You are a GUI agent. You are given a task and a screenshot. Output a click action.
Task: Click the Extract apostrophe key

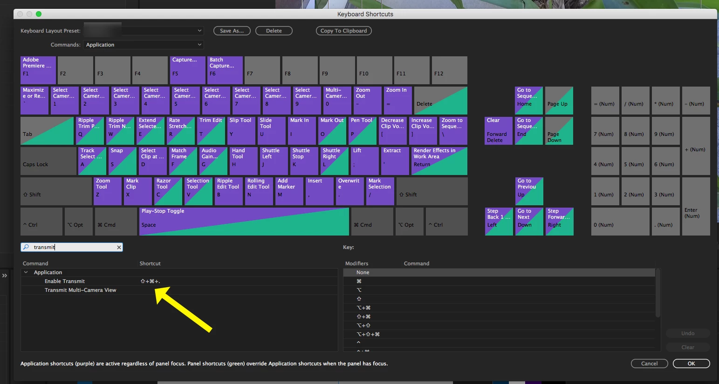(x=395, y=161)
